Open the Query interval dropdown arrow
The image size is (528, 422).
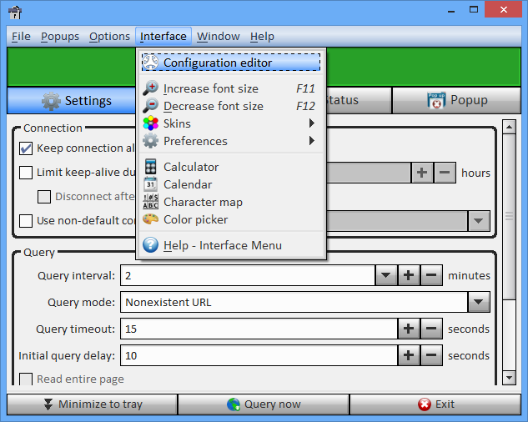tap(386, 275)
